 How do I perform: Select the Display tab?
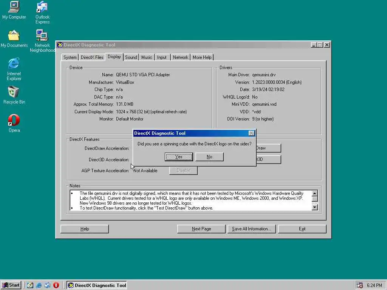pyautogui.click(x=114, y=57)
